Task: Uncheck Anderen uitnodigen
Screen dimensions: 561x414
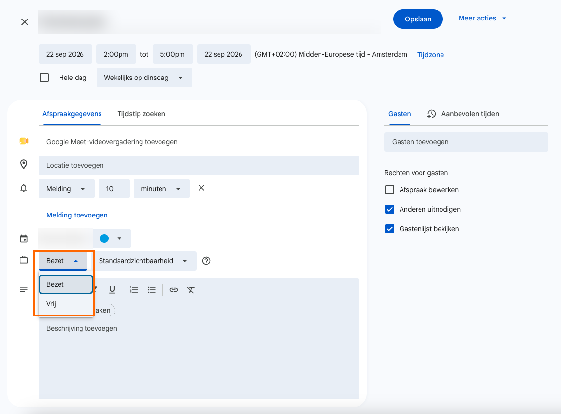Action: point(390,209)
